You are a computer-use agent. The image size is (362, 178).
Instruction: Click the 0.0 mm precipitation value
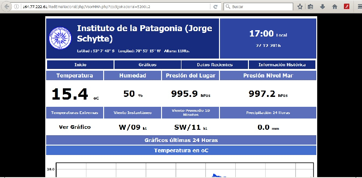click(x=268, y=127)
